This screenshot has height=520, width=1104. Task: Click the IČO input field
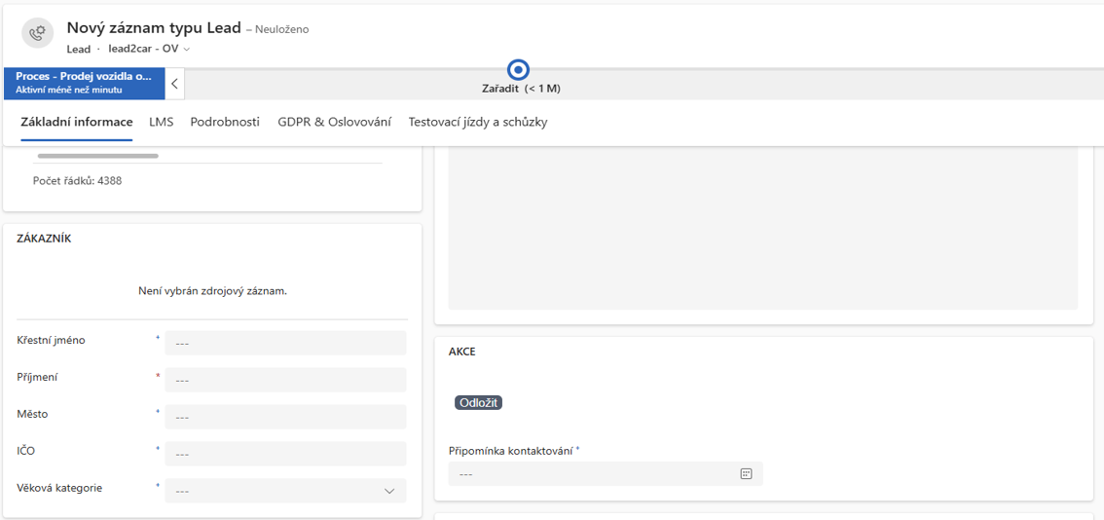pos(285,454)
